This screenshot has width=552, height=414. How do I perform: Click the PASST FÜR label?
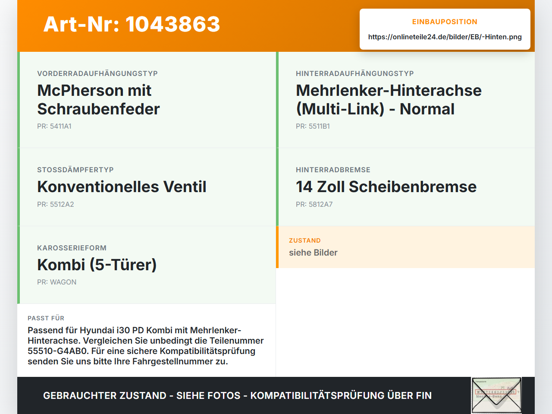pos(46,318)
